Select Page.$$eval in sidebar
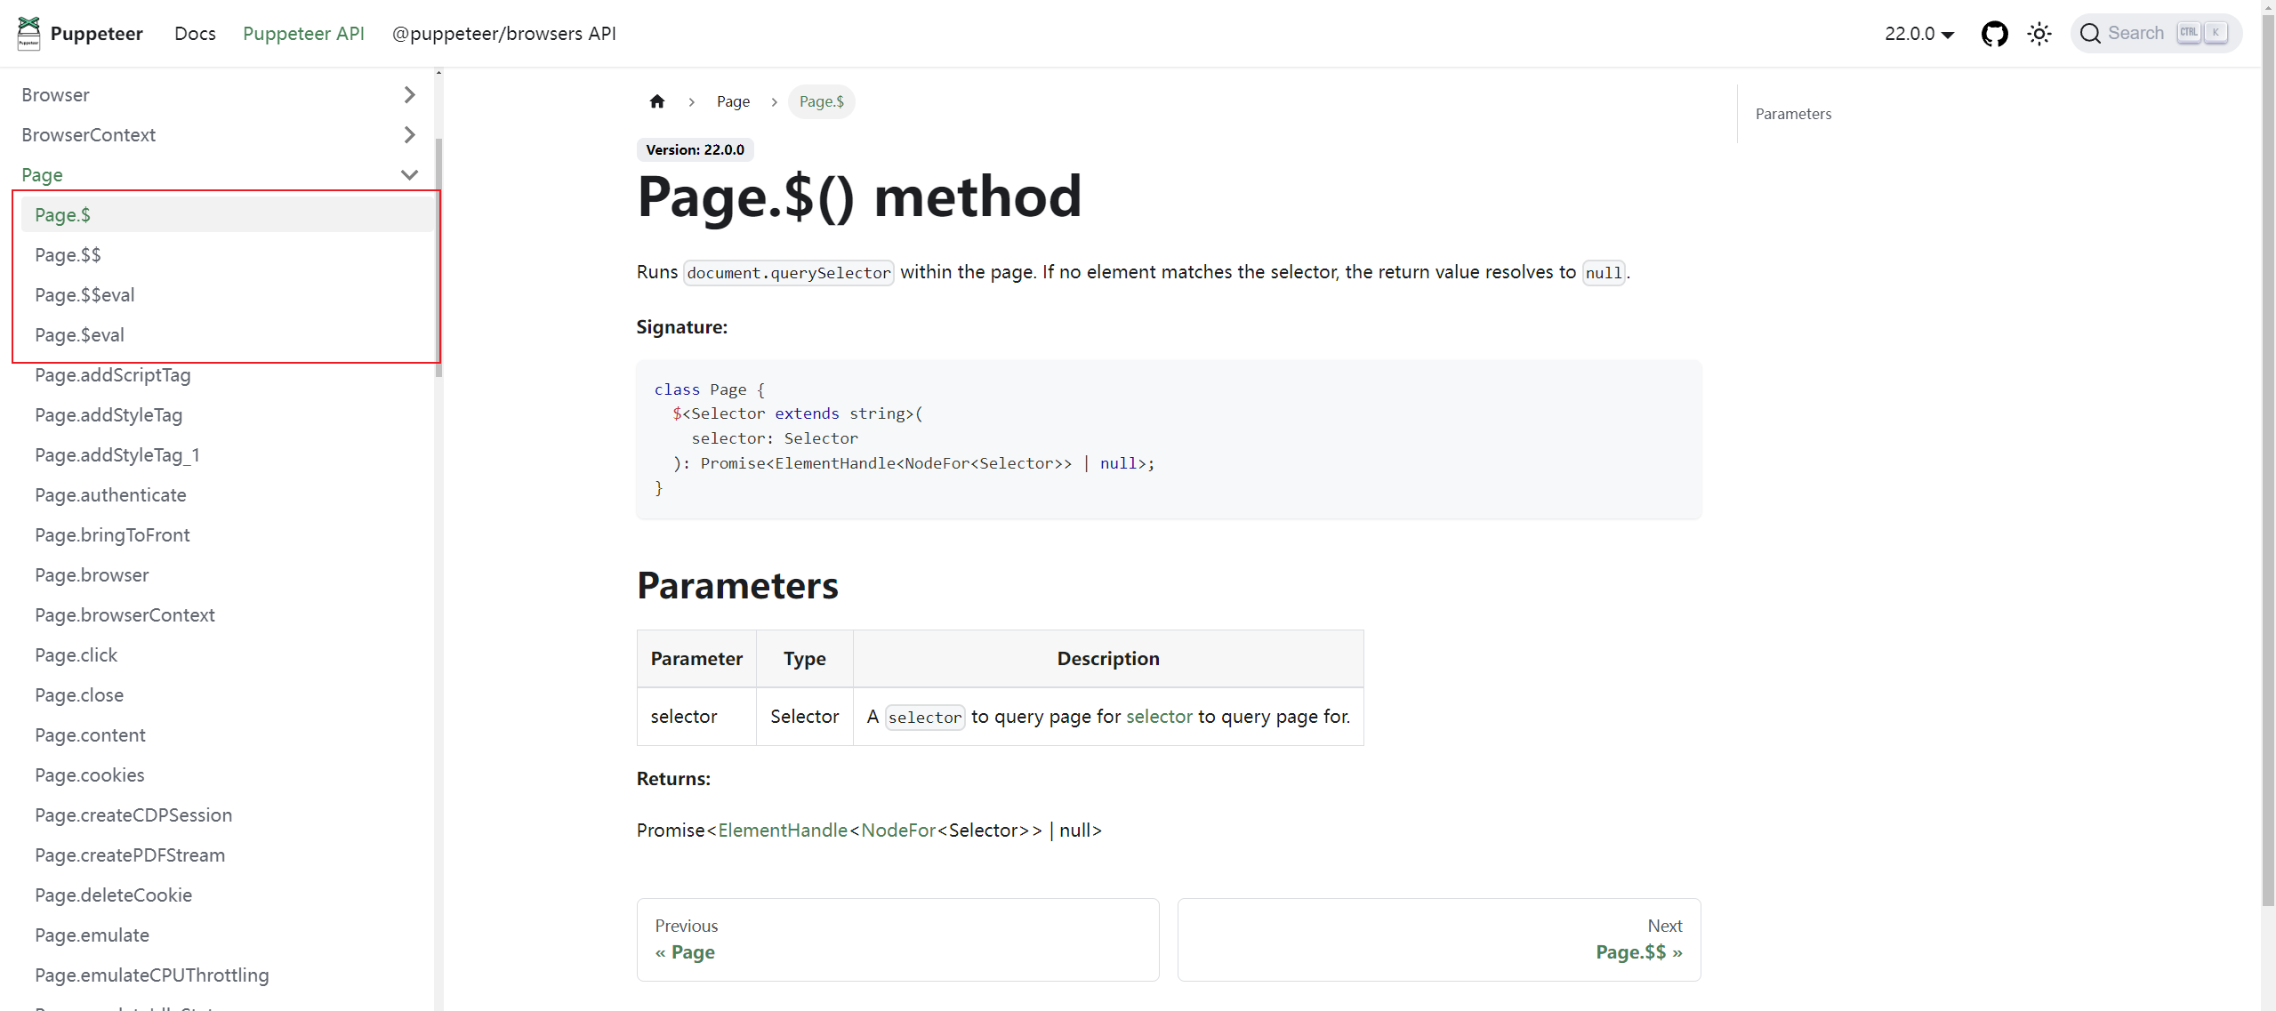Viewport: 2276px width, 1011px height. point(84,294)
